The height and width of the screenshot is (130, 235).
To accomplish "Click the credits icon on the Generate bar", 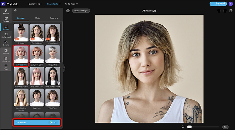I will coord(51,122).
